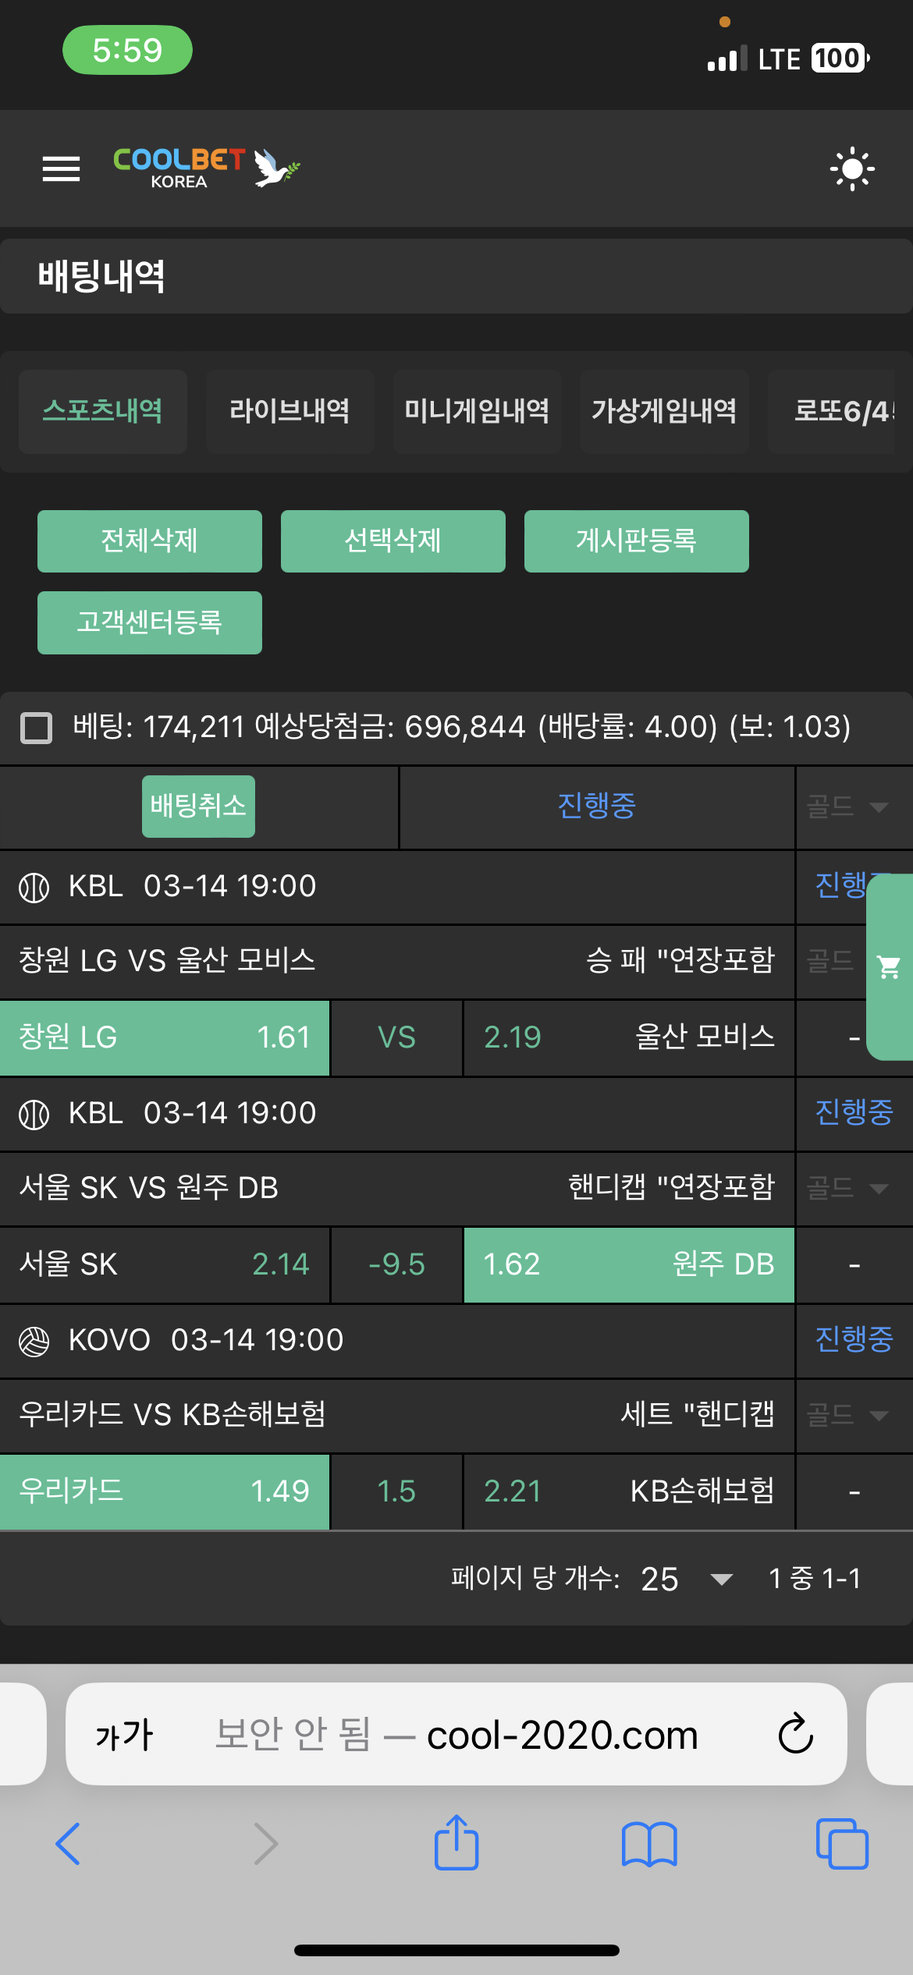
Task: Change items per page from 25
Action: (687, 1579)
